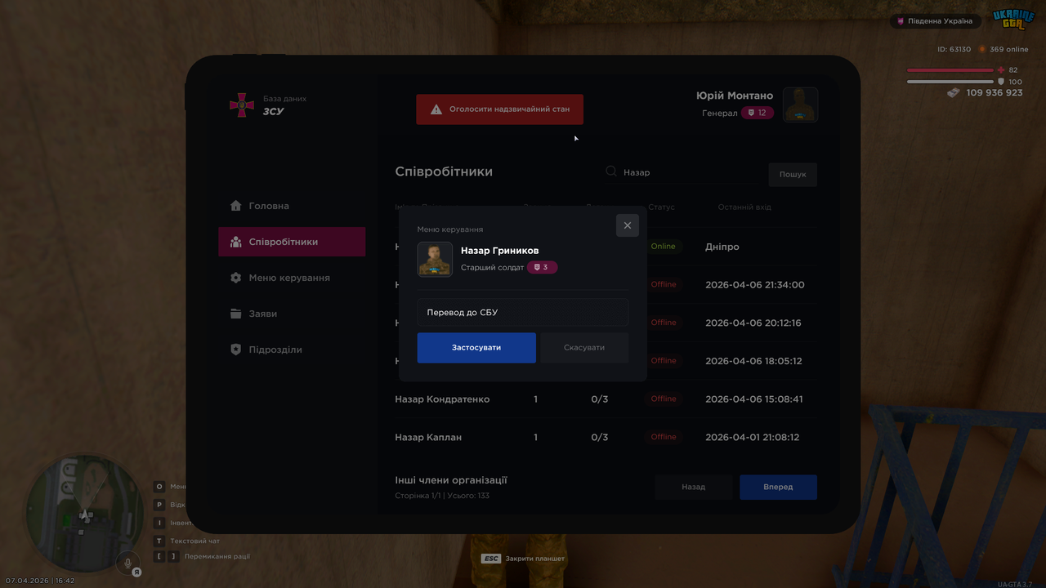Click Назар Гриников avatar in dialog

click(435, 259)
